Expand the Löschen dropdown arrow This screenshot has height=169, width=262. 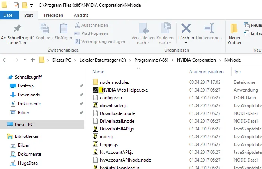(186, 43)
